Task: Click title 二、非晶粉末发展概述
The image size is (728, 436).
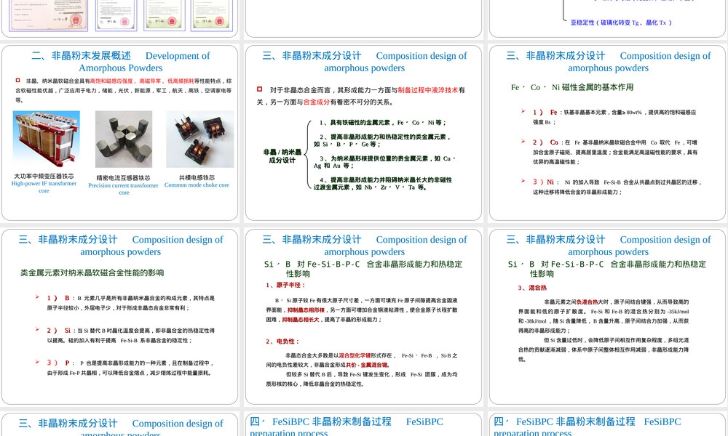Action: (x=82, y=56)
